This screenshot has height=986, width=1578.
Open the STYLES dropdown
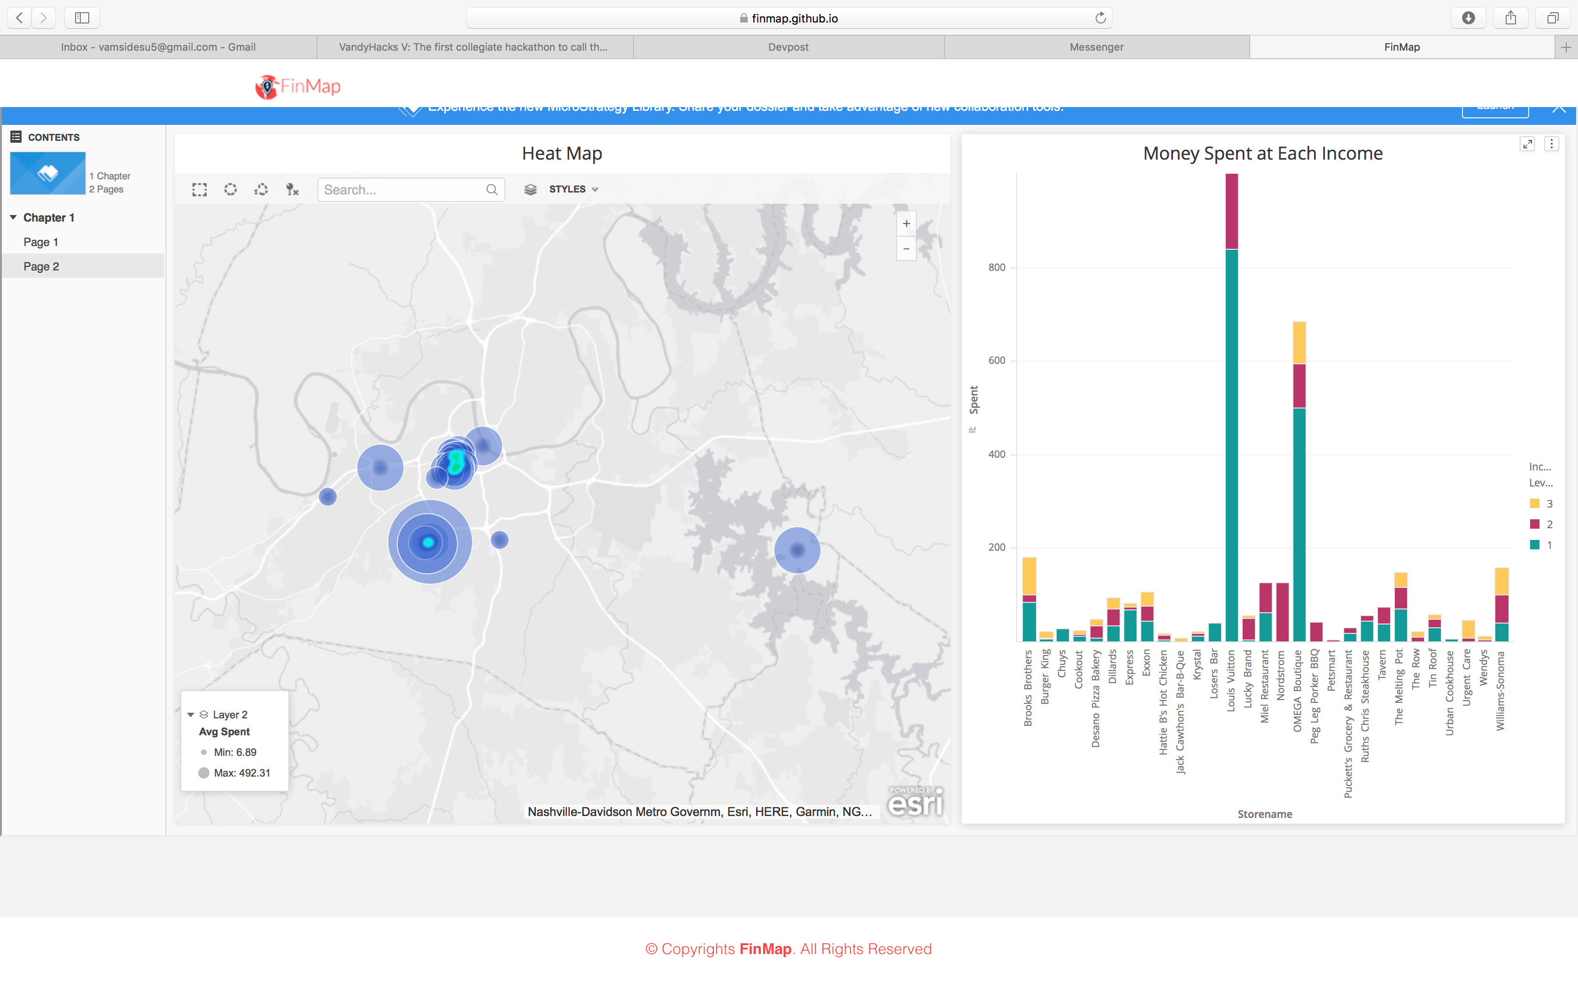click(x=572, y=189)
